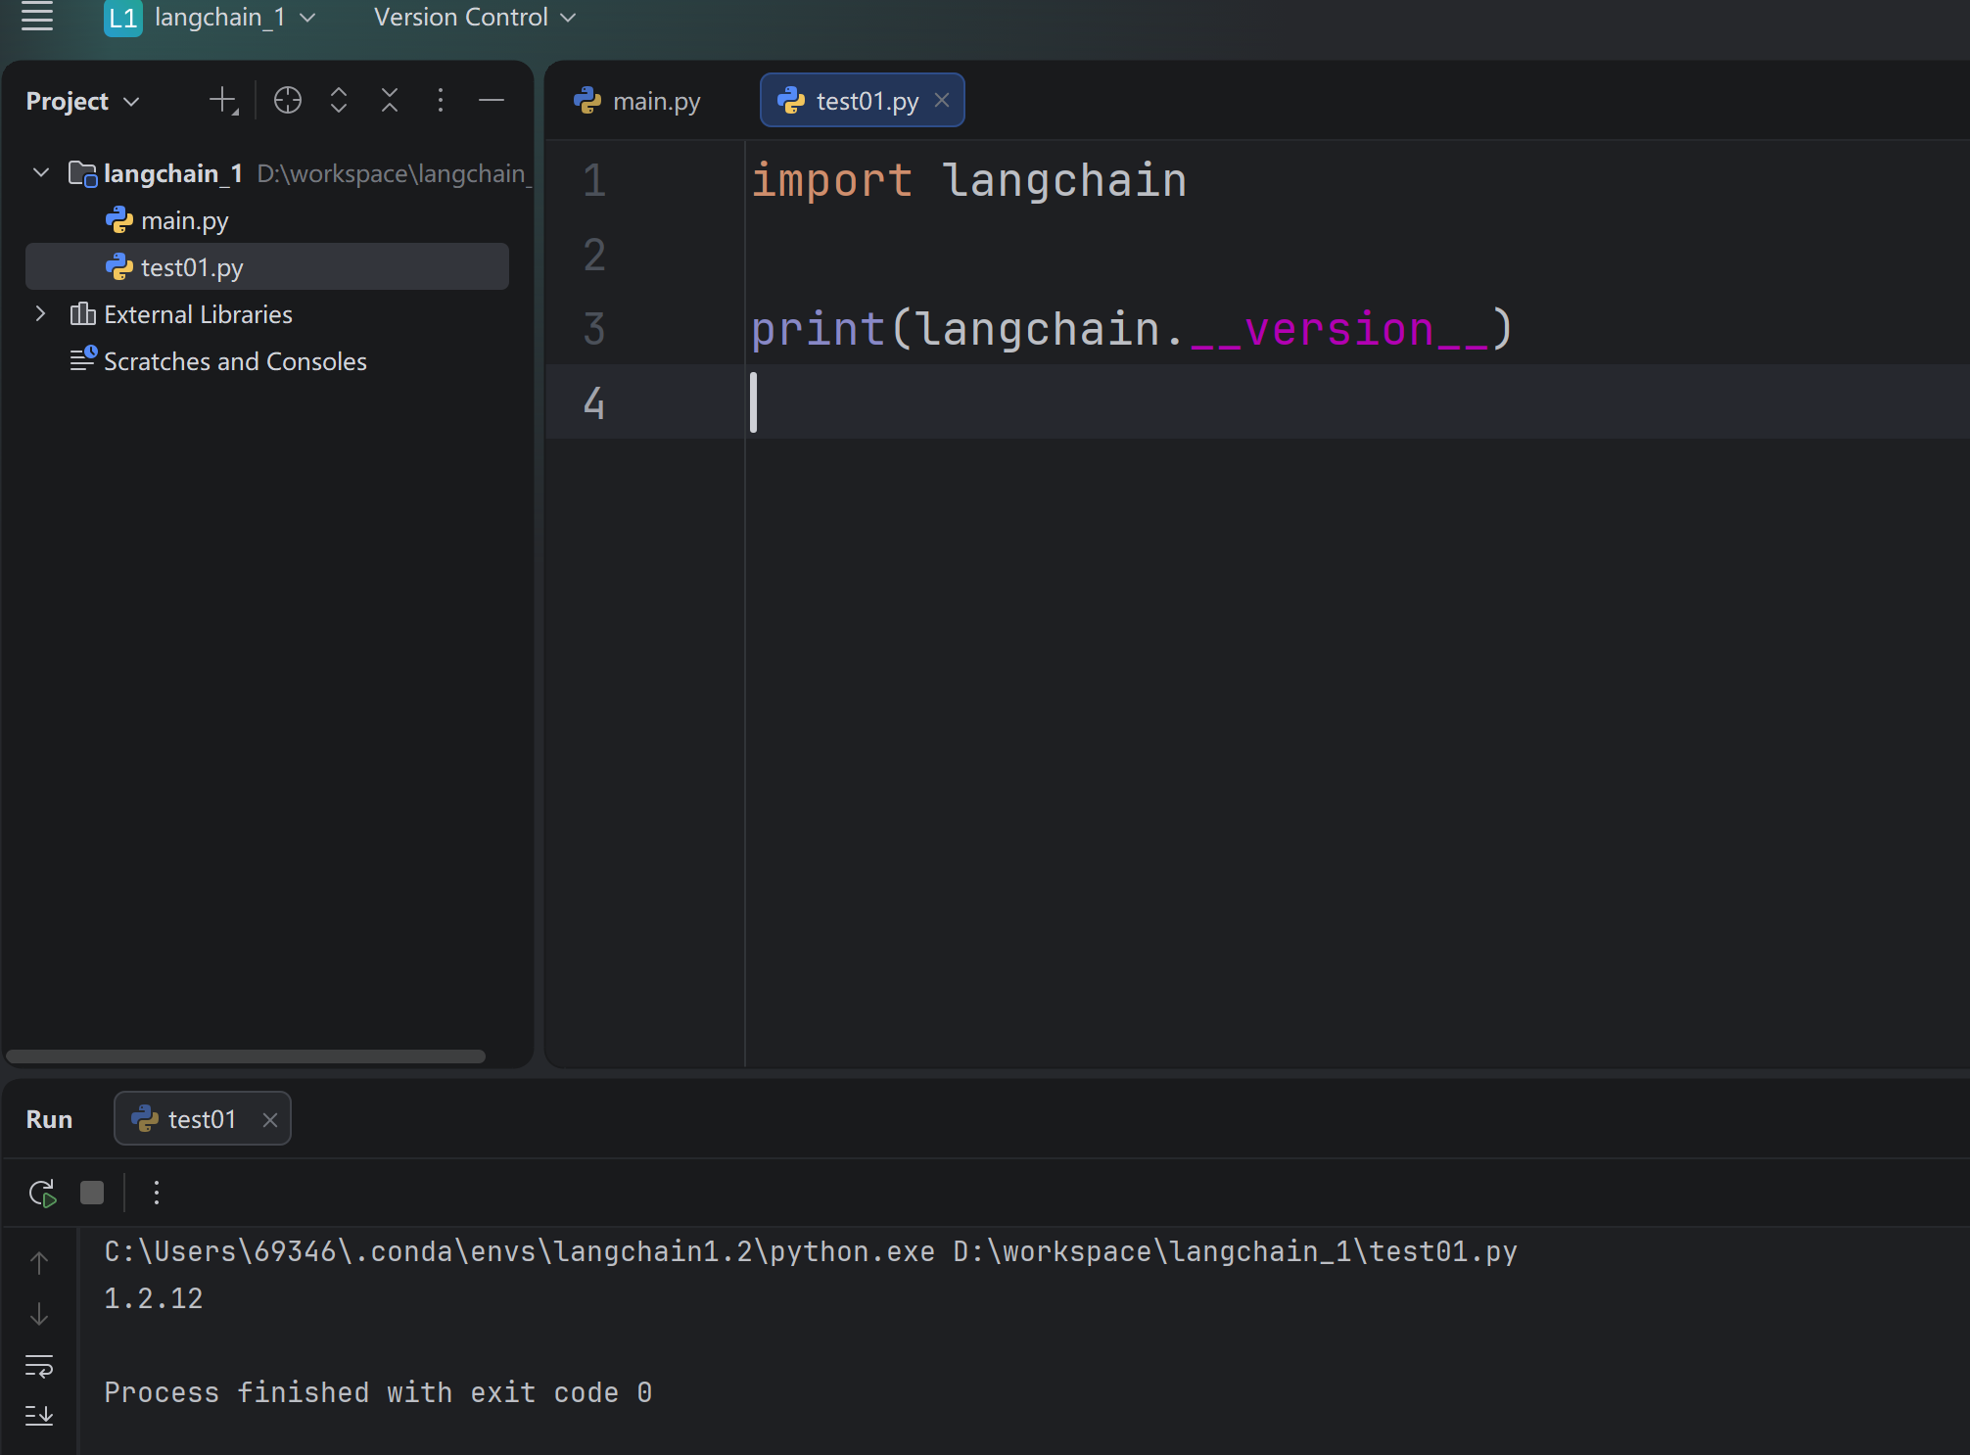Open the Version Control dropdown
Image resolution: width=1970 pixels, height=1455 pixels.
[x=475, y=18]
